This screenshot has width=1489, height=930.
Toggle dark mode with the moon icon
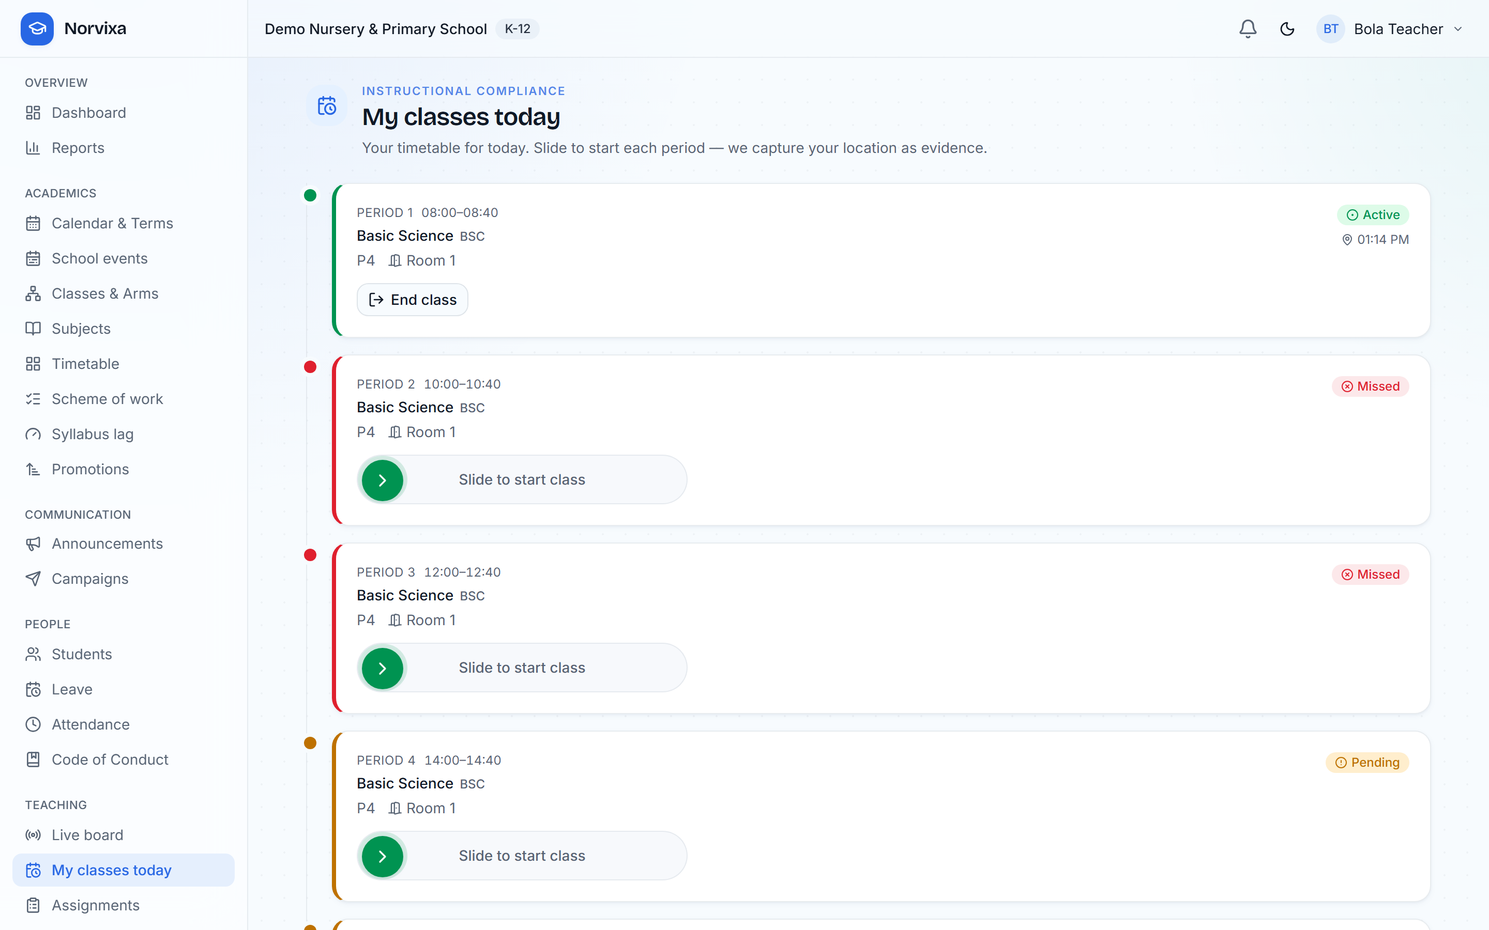coord(1286,29)
